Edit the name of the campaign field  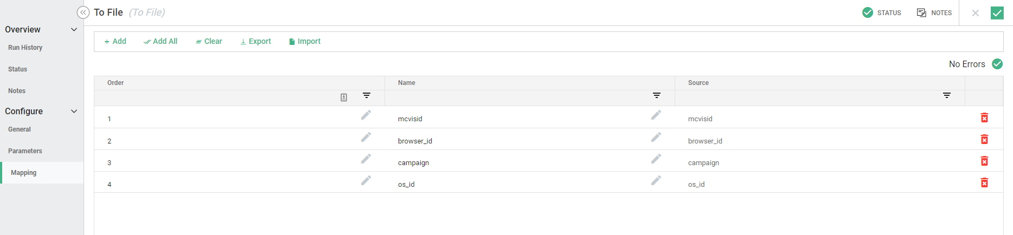(x=656, y=159)
